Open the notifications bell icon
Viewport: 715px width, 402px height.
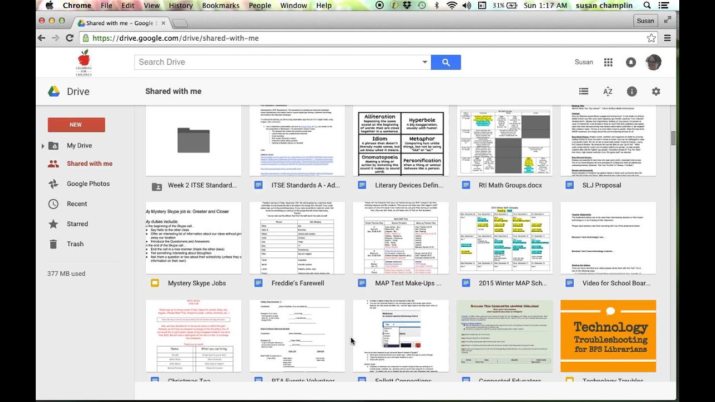(631, 63)
